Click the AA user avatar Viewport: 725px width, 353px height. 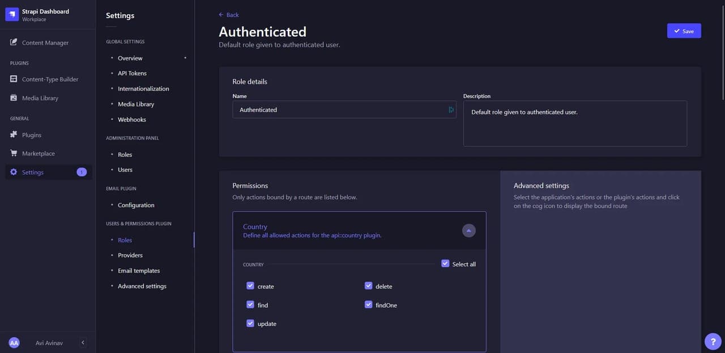coord(14,342)
